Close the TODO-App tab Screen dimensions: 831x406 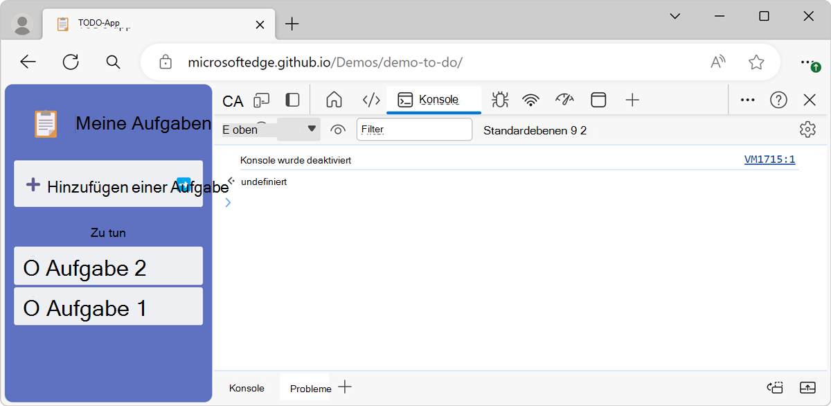(260, 24)
